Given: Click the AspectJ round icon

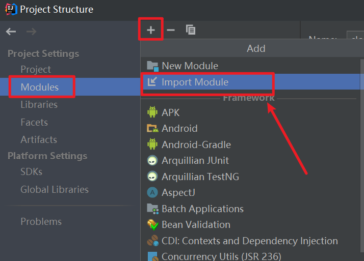Looking at the screenshot, I should (152, 192).
